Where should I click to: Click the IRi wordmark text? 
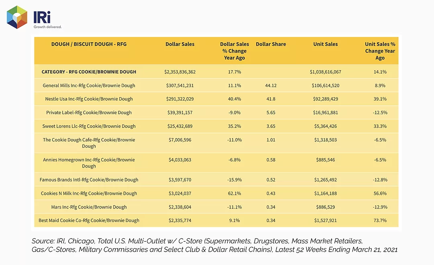(42, 17)
